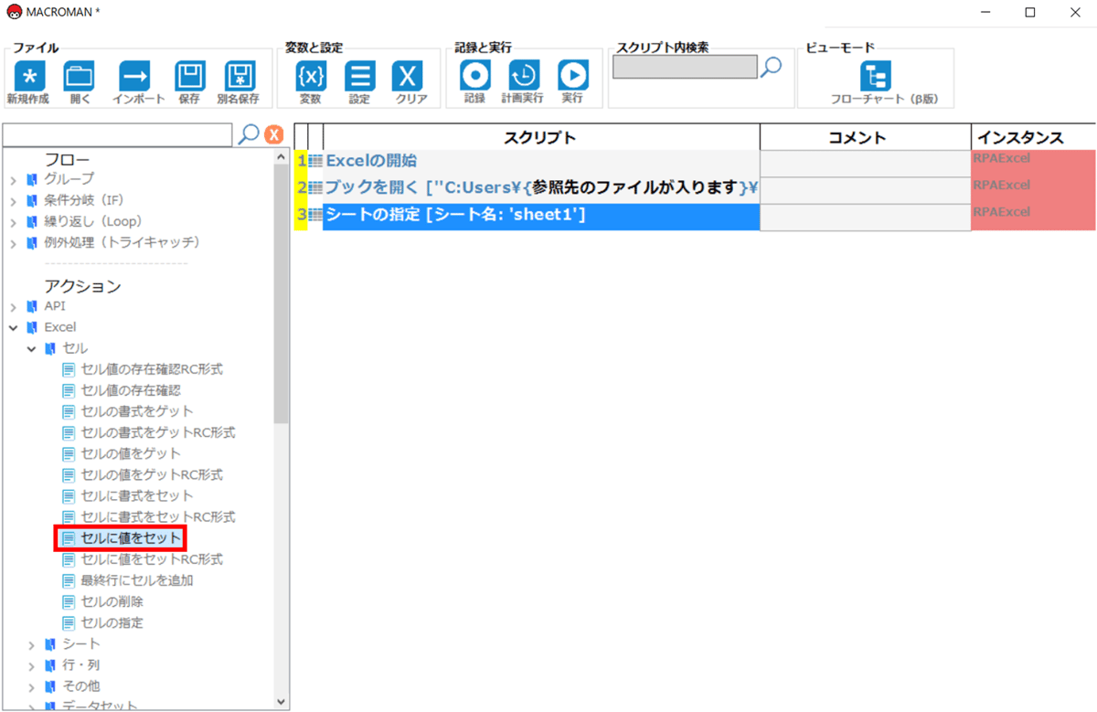Open 設定 (Settings) from the toolbar
This screenshot has width=1097, height=712.
pyautogui.click(x=359, y=77)
